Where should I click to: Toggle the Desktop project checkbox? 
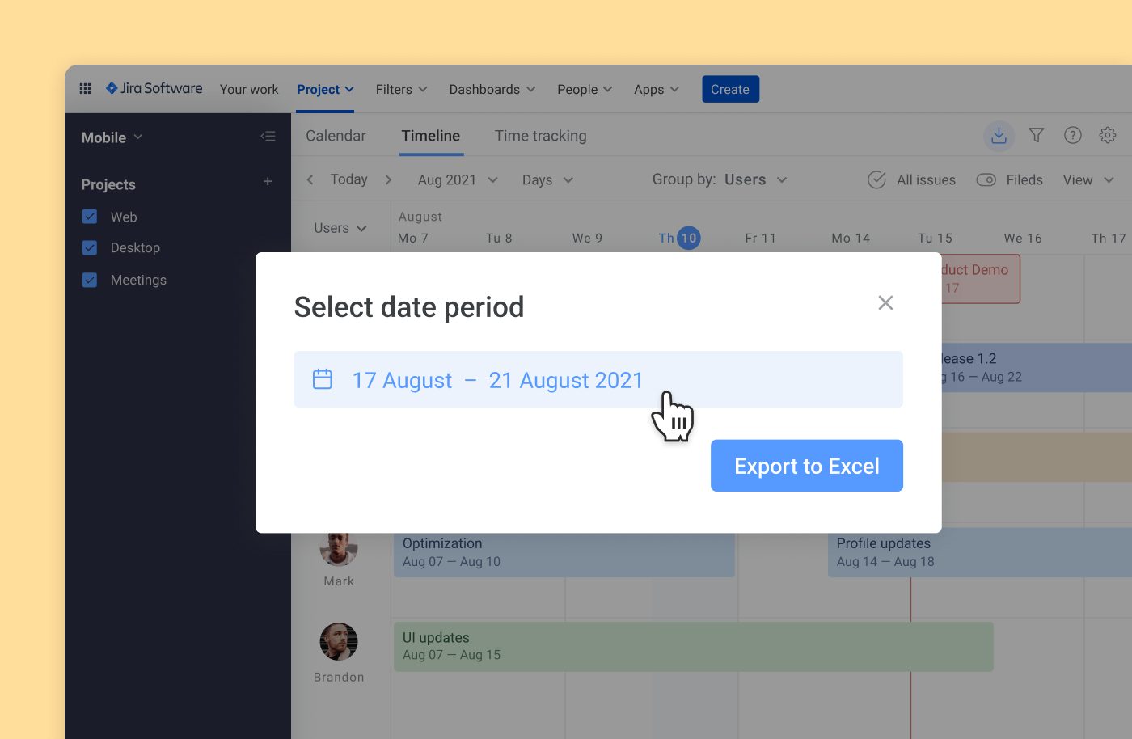click(89, 247)
